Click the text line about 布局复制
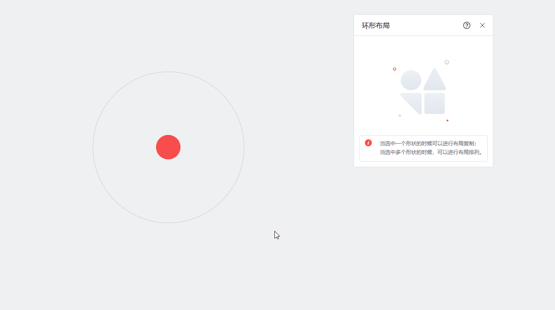The width and height of the screenshot is (555, 310). click(x=429, y=143)
